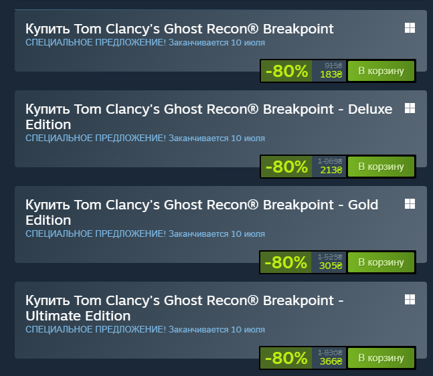Click Windows icon on base Breakpoint package
The image size is (433, 376).
tap(410, 28)
